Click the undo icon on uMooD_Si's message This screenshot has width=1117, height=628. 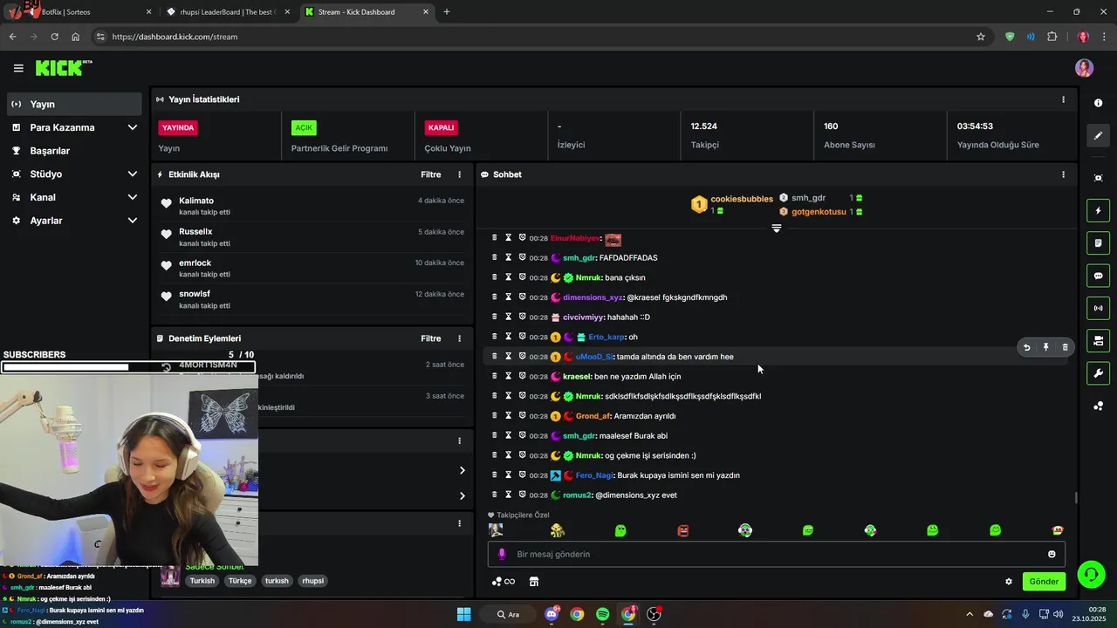1026,347
